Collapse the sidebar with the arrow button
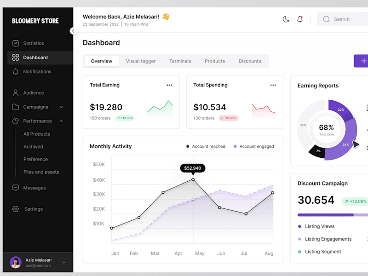The width and height of the screenshot is (368, 276). (73, 31)
